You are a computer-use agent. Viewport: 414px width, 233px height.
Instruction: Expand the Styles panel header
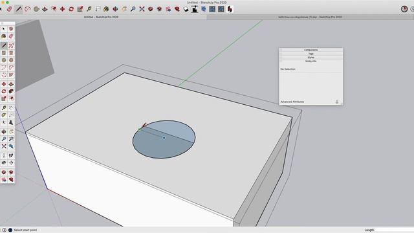click(311, 58)
